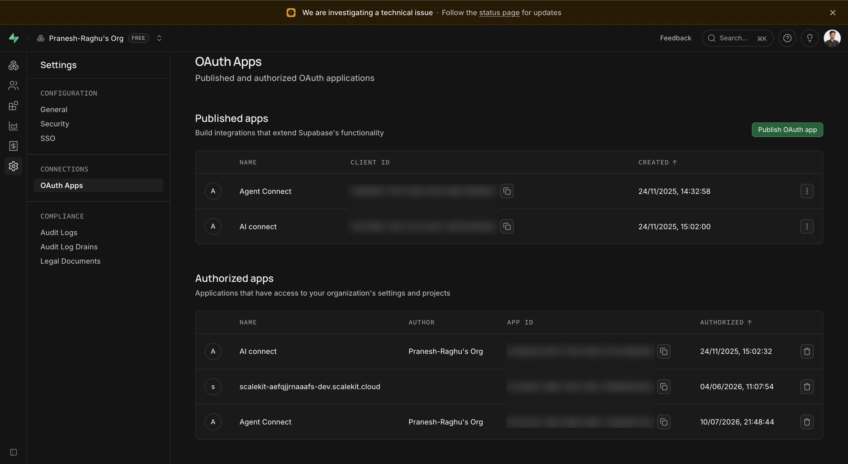
Task: Open actions menu for AI connect published app
Action: click(x=807, y=226)
